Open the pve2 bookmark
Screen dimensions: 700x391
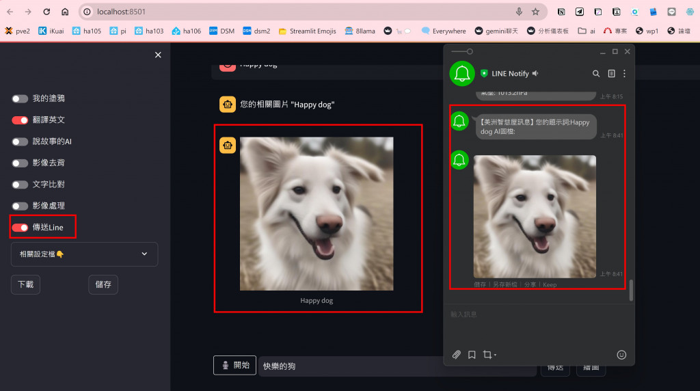18,31
